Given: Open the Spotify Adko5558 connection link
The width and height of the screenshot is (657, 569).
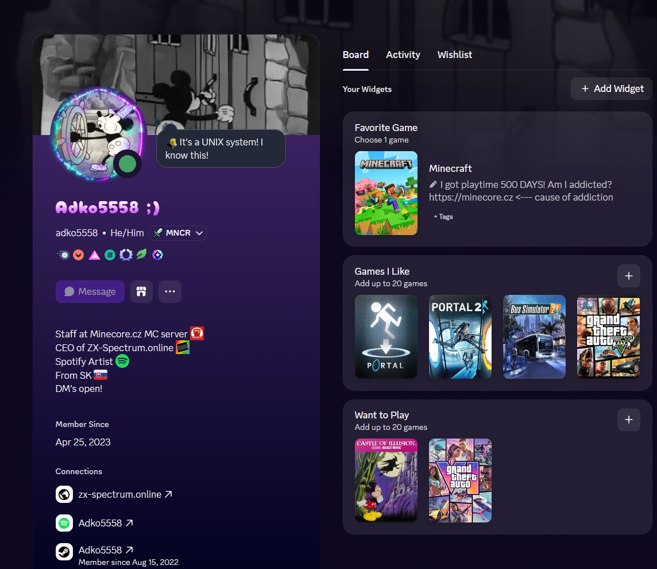Looking at the screenshot, I should (x=106, y=523).
